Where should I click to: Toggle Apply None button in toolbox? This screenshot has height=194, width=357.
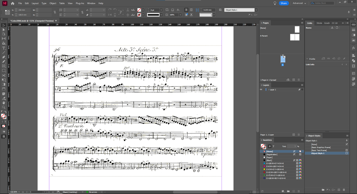click(4, 126)
